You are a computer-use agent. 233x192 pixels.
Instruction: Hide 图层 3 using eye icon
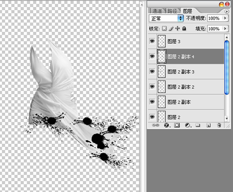152,41
